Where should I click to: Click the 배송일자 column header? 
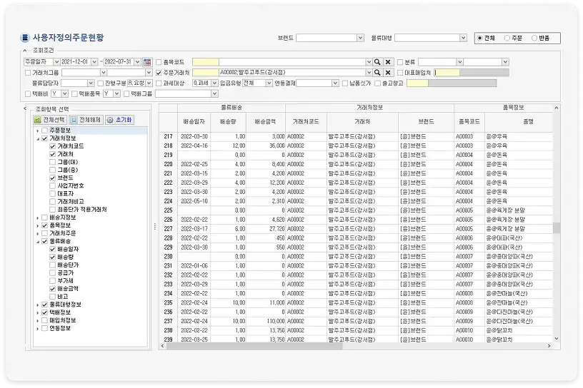click(x=194, y=121)
